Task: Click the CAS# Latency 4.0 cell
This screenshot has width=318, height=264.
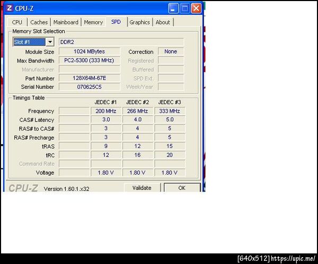Action: tap(137, 120)
